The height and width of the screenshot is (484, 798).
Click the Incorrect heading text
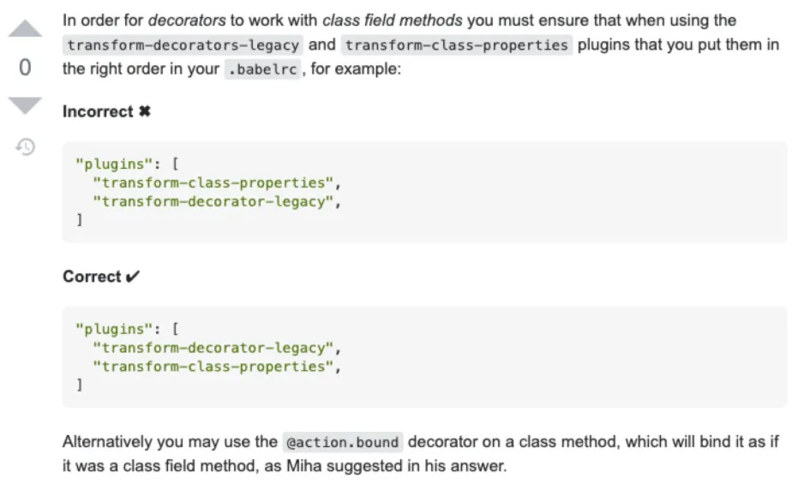(x=98, y=112)
